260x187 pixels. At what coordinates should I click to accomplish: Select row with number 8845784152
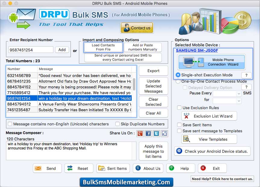click(x=69, y=87)
